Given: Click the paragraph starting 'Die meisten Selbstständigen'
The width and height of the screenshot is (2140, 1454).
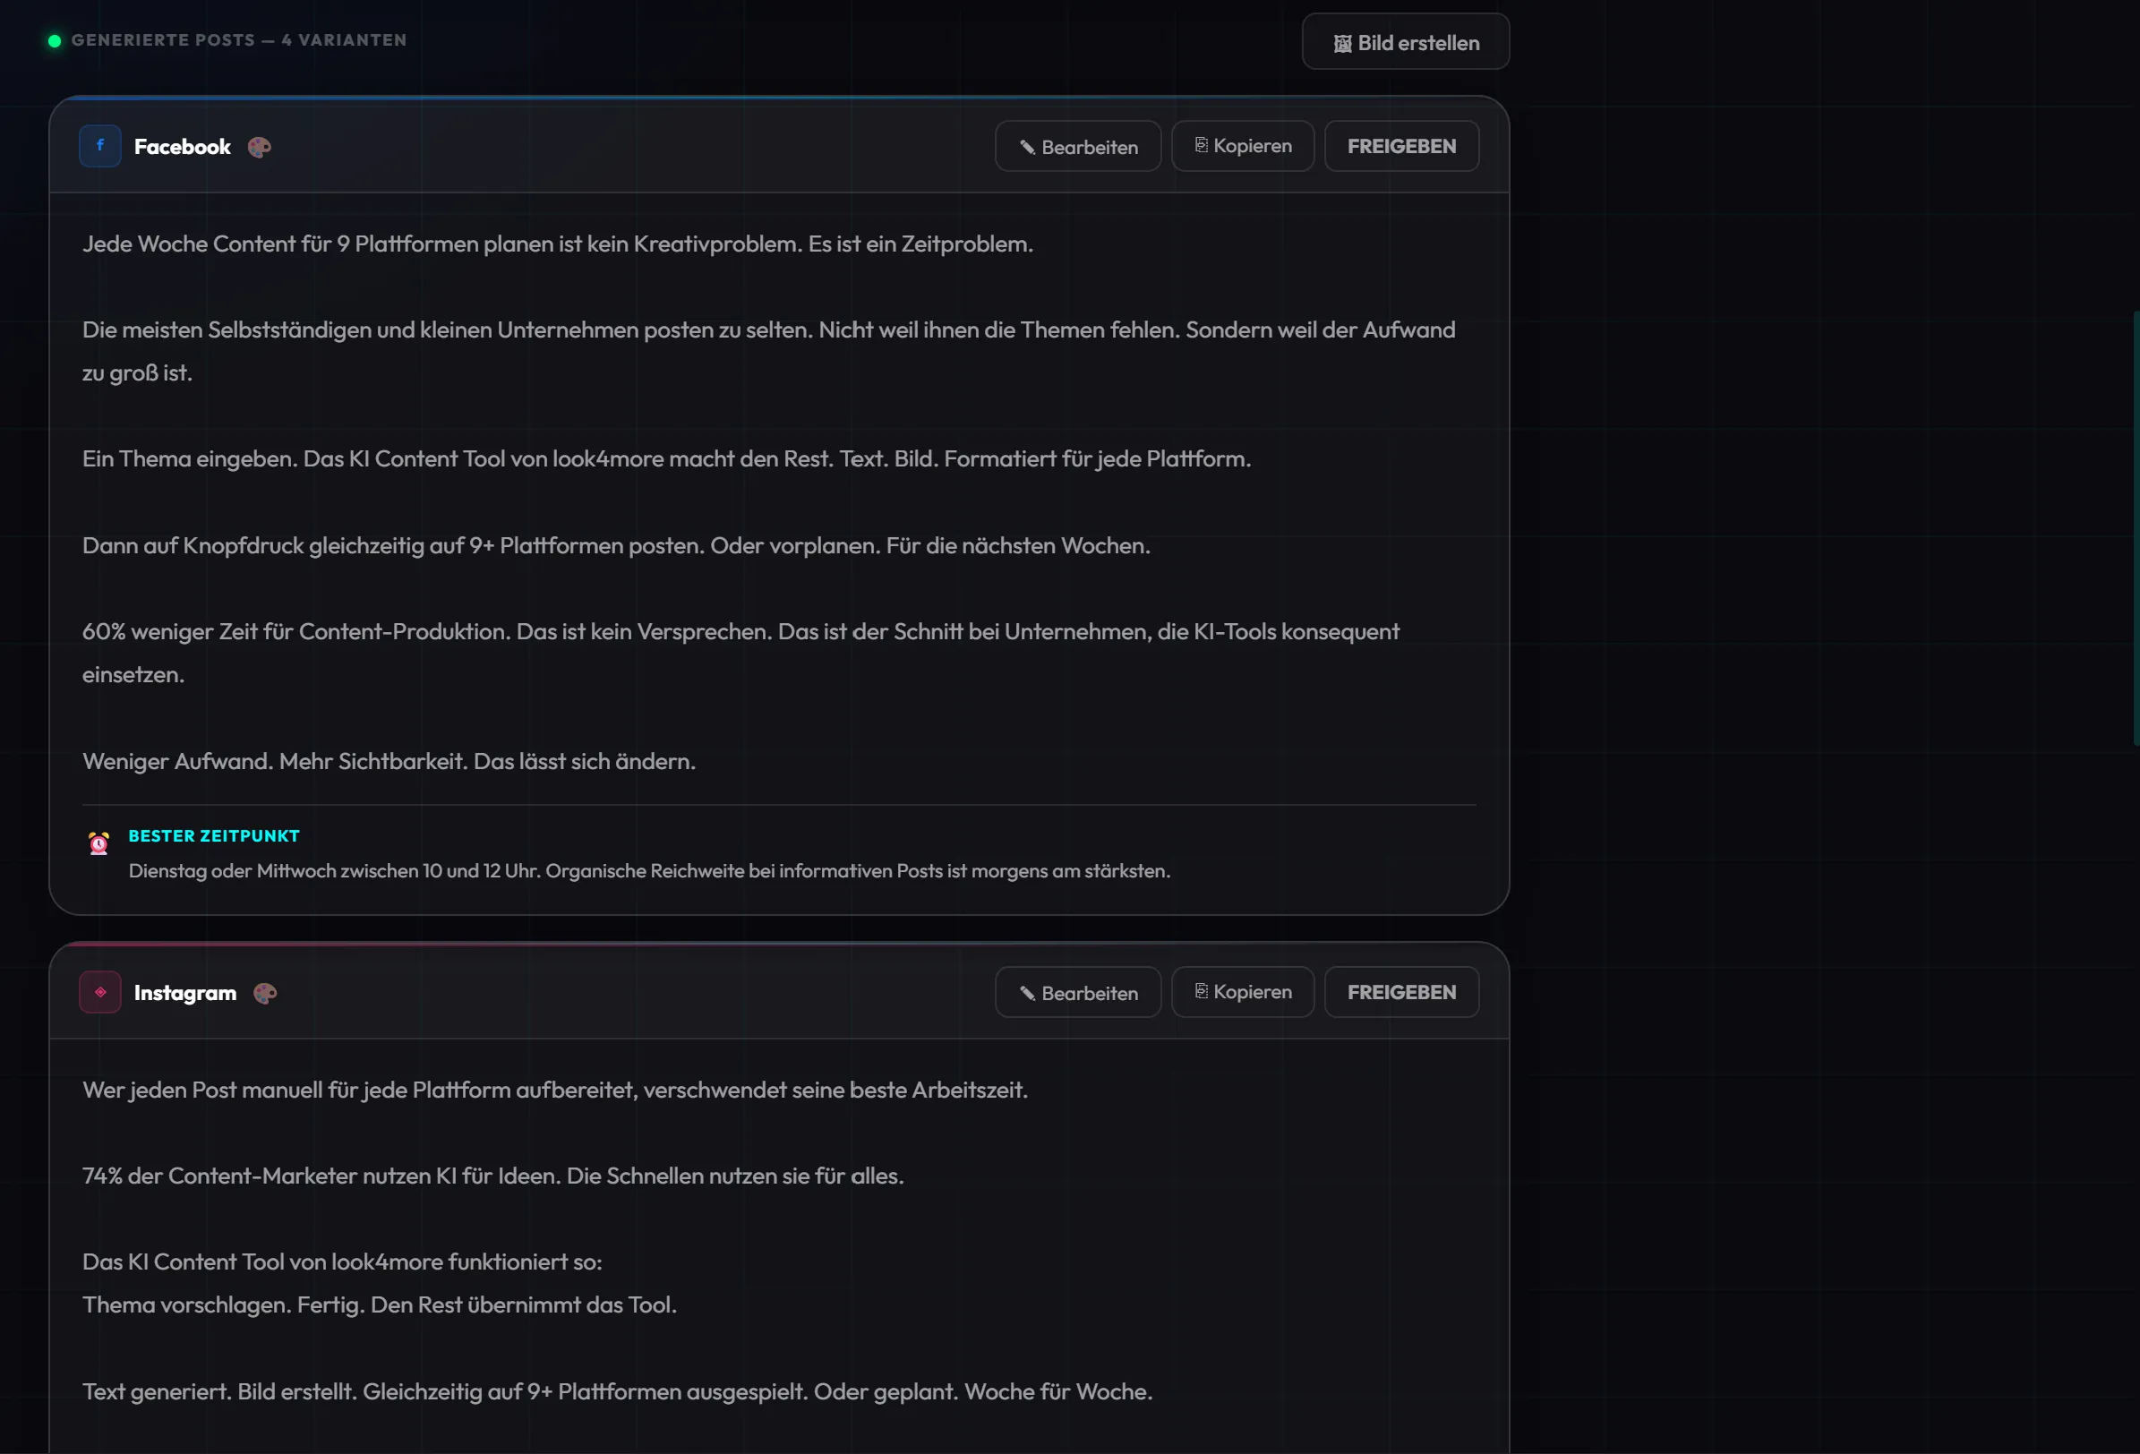Looking at the screenshot, I should [x=769, y=352].
